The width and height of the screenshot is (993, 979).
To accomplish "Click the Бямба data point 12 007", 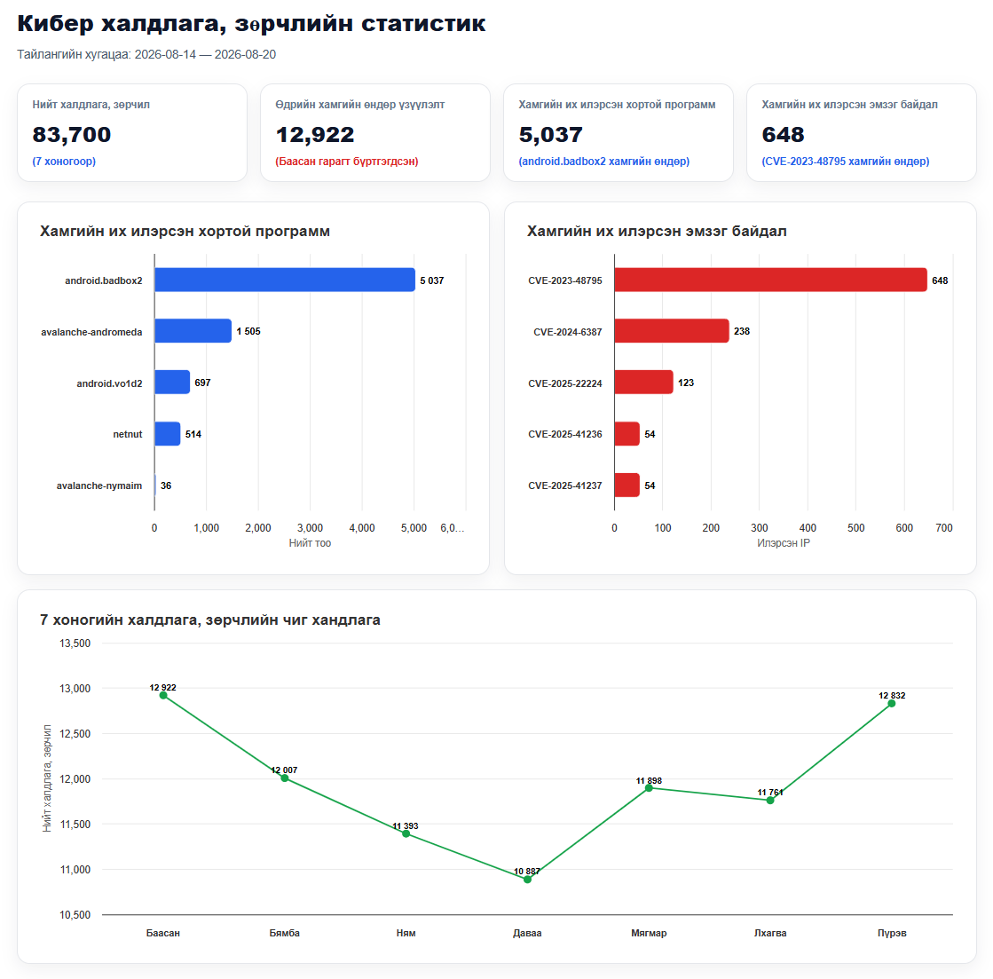I will pos(284,778).
